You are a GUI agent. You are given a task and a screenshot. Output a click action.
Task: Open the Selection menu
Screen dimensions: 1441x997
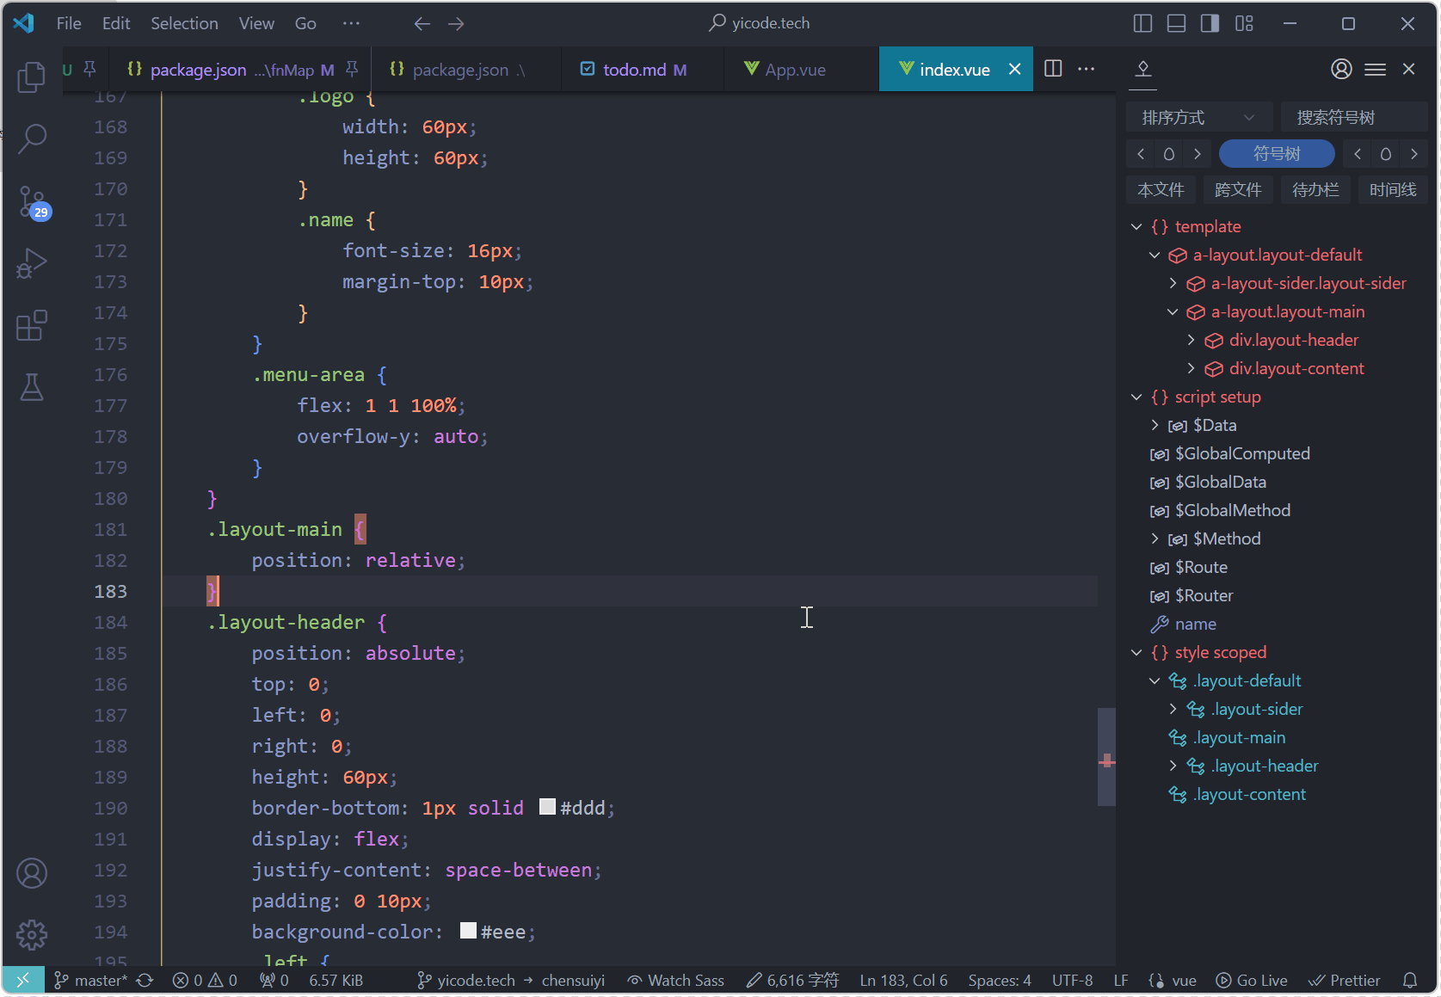click(x=184, y=24)
